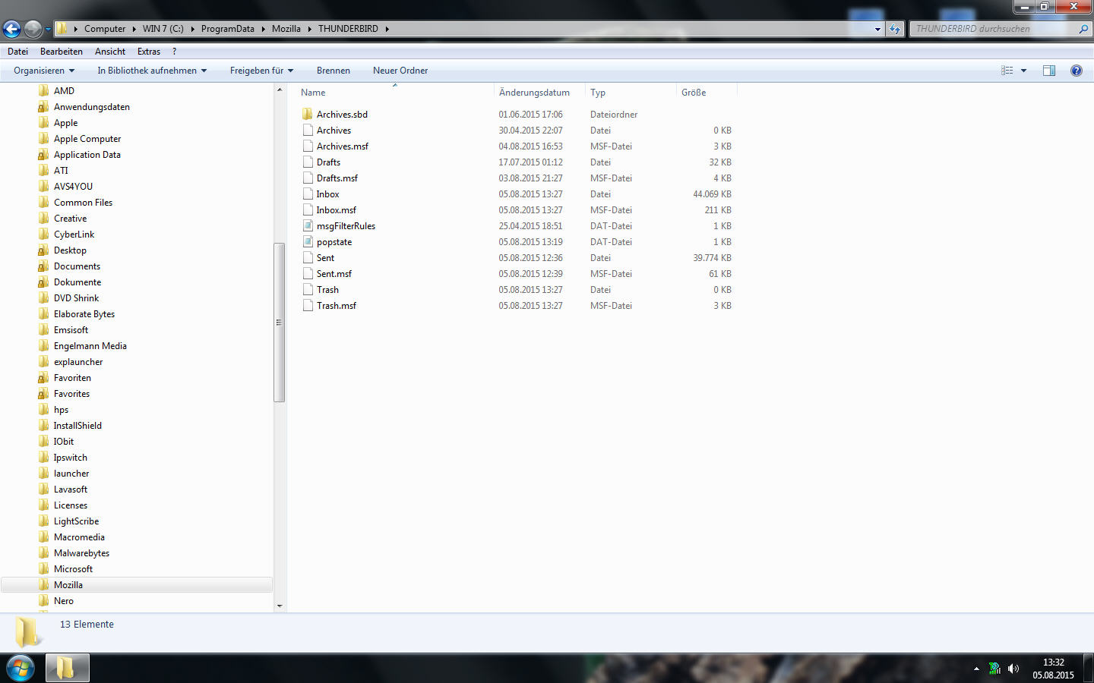This screenshot has height=683, width=1094.
Task: Click the Trash.msf file icon
Action: click(308, 305)
